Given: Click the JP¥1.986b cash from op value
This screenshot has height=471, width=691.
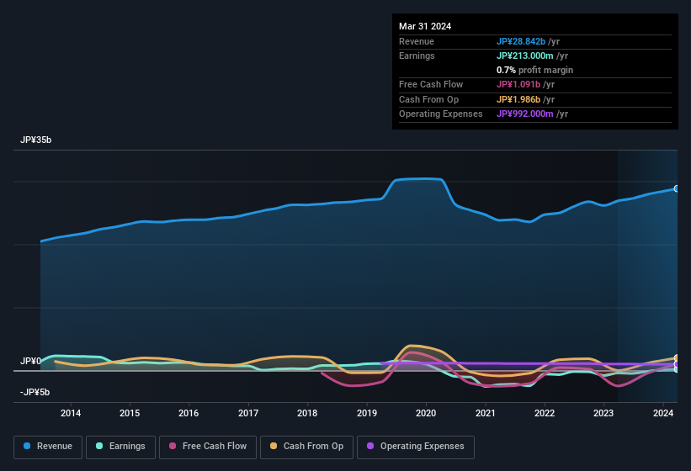Looking at the screenshot, I should pos(520,99).
